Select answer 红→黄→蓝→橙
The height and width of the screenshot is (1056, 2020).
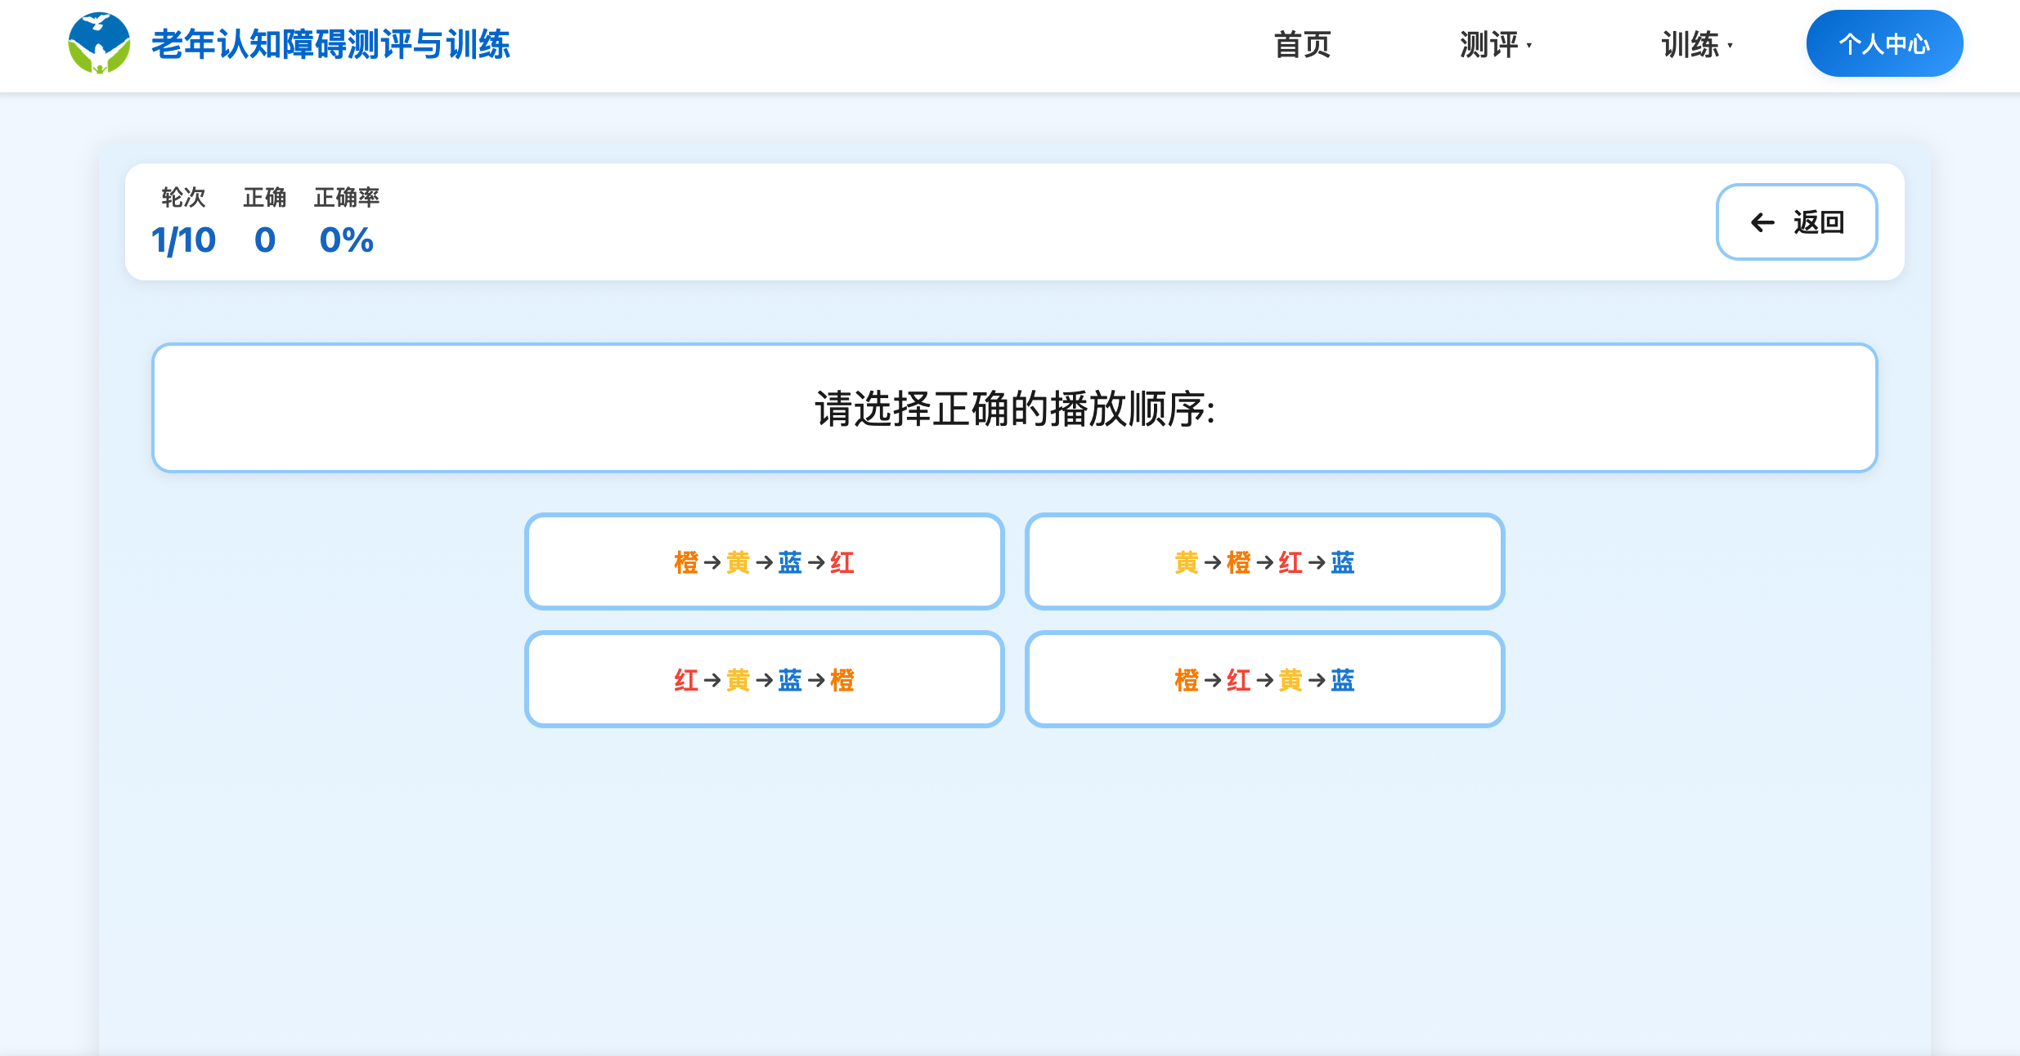pyautogui.click(x=764, y=679)
